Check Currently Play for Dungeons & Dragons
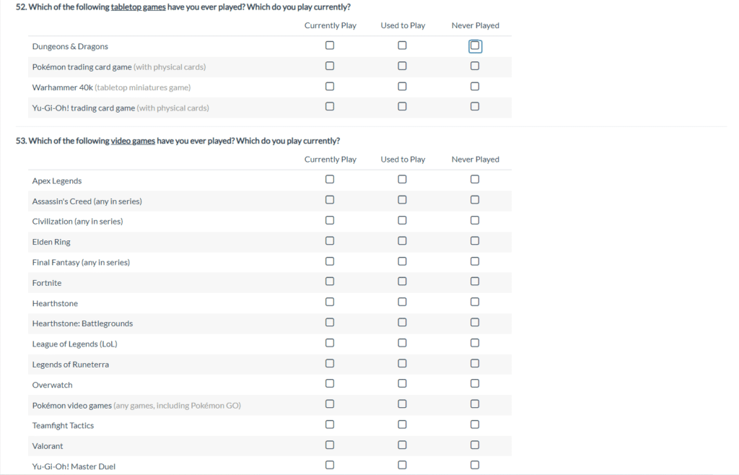Viewport: 739px width, 475px height. point(330,45)
